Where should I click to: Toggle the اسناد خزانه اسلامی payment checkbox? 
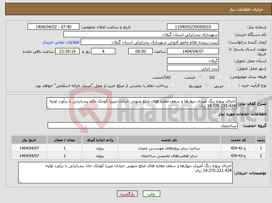tap(173, 85)
